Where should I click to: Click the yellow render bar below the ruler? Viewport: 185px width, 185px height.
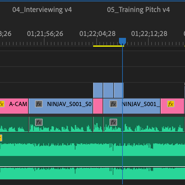[108, 46]
